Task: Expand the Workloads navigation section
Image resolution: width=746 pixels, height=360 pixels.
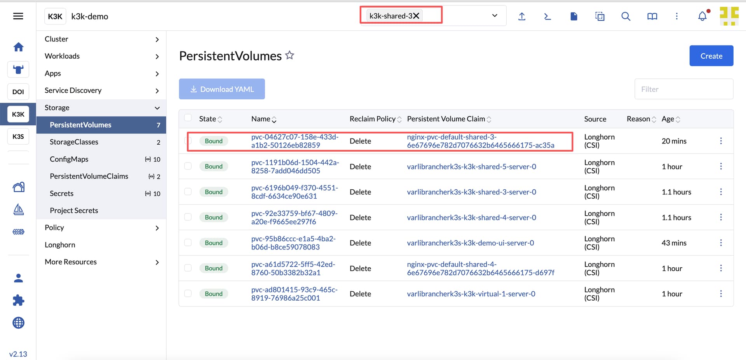Action: point(101,56)
